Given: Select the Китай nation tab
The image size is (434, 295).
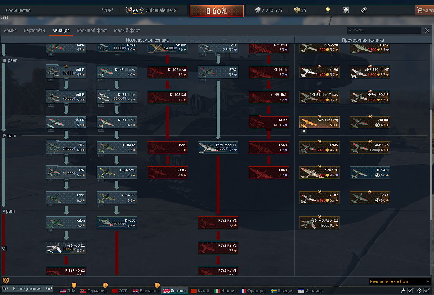Looking at the screenshot, I should [x=200, y=291].
